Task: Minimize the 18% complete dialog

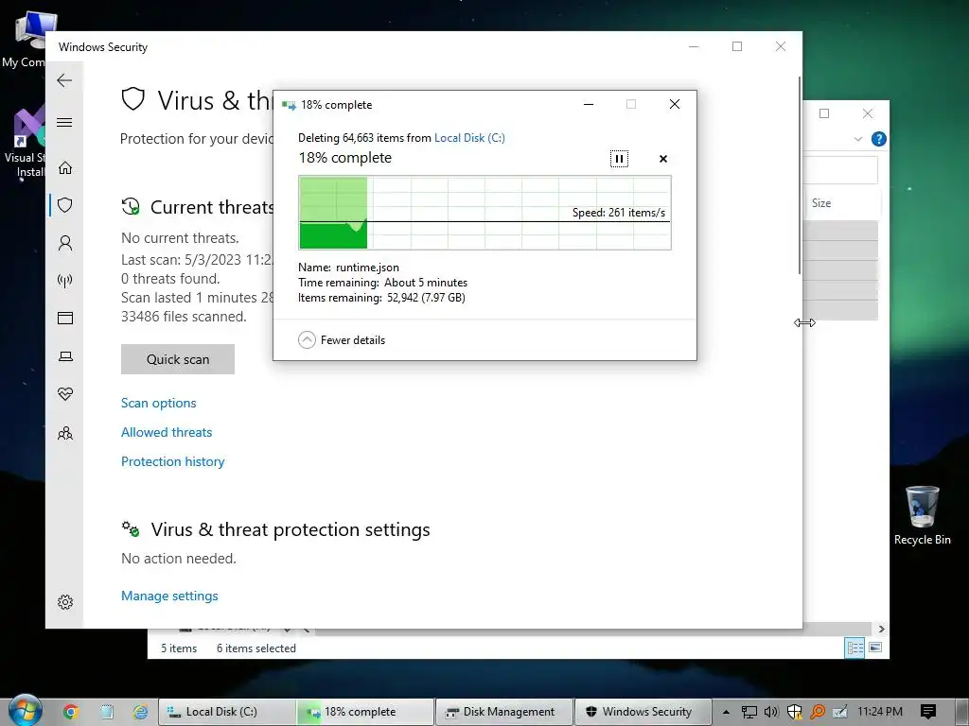Action: [x=589, y=104]
